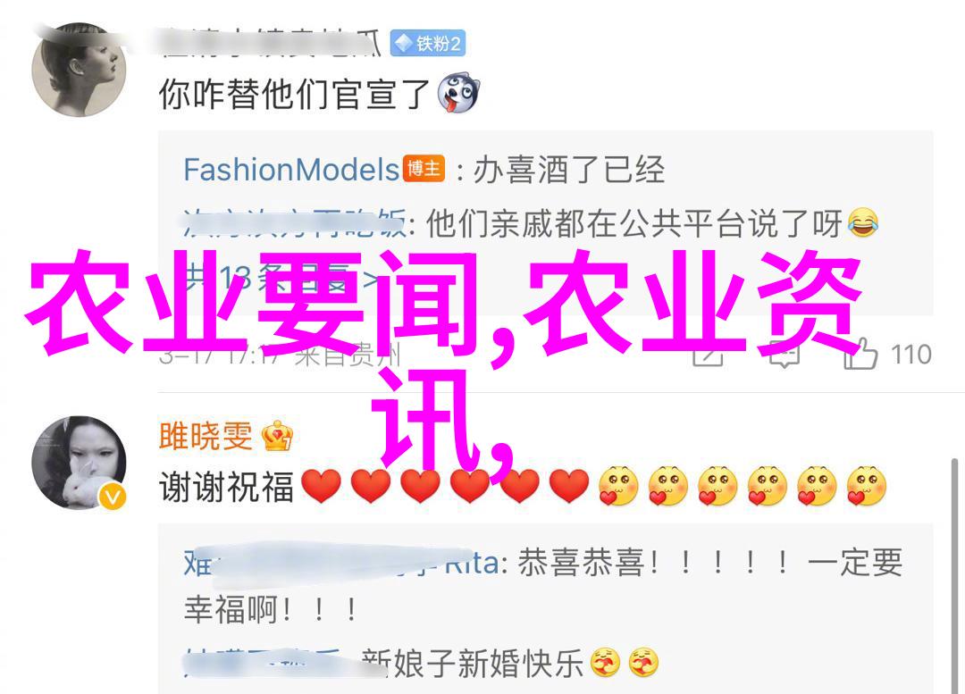Tap the yellow verified V badge on the avatar
This screenshot has height=694, width=965.
point(112,496)
